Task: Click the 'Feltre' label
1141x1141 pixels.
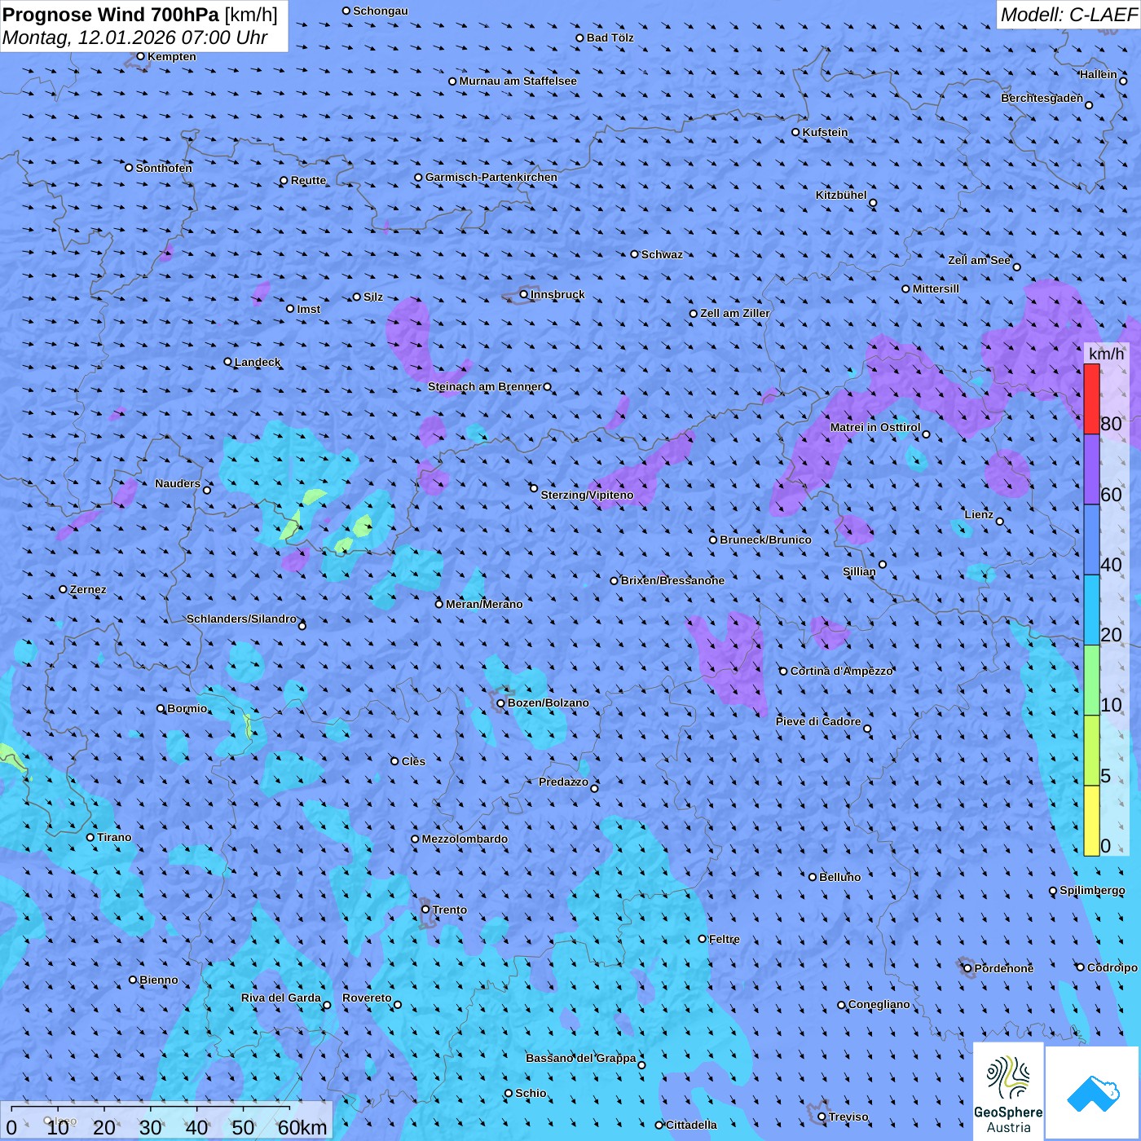Action: pos(725,939)
